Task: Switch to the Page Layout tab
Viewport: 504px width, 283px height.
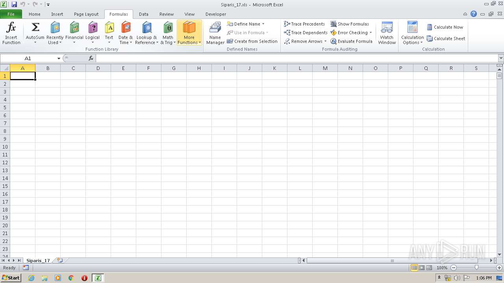Action: click(x=86, y=14)
